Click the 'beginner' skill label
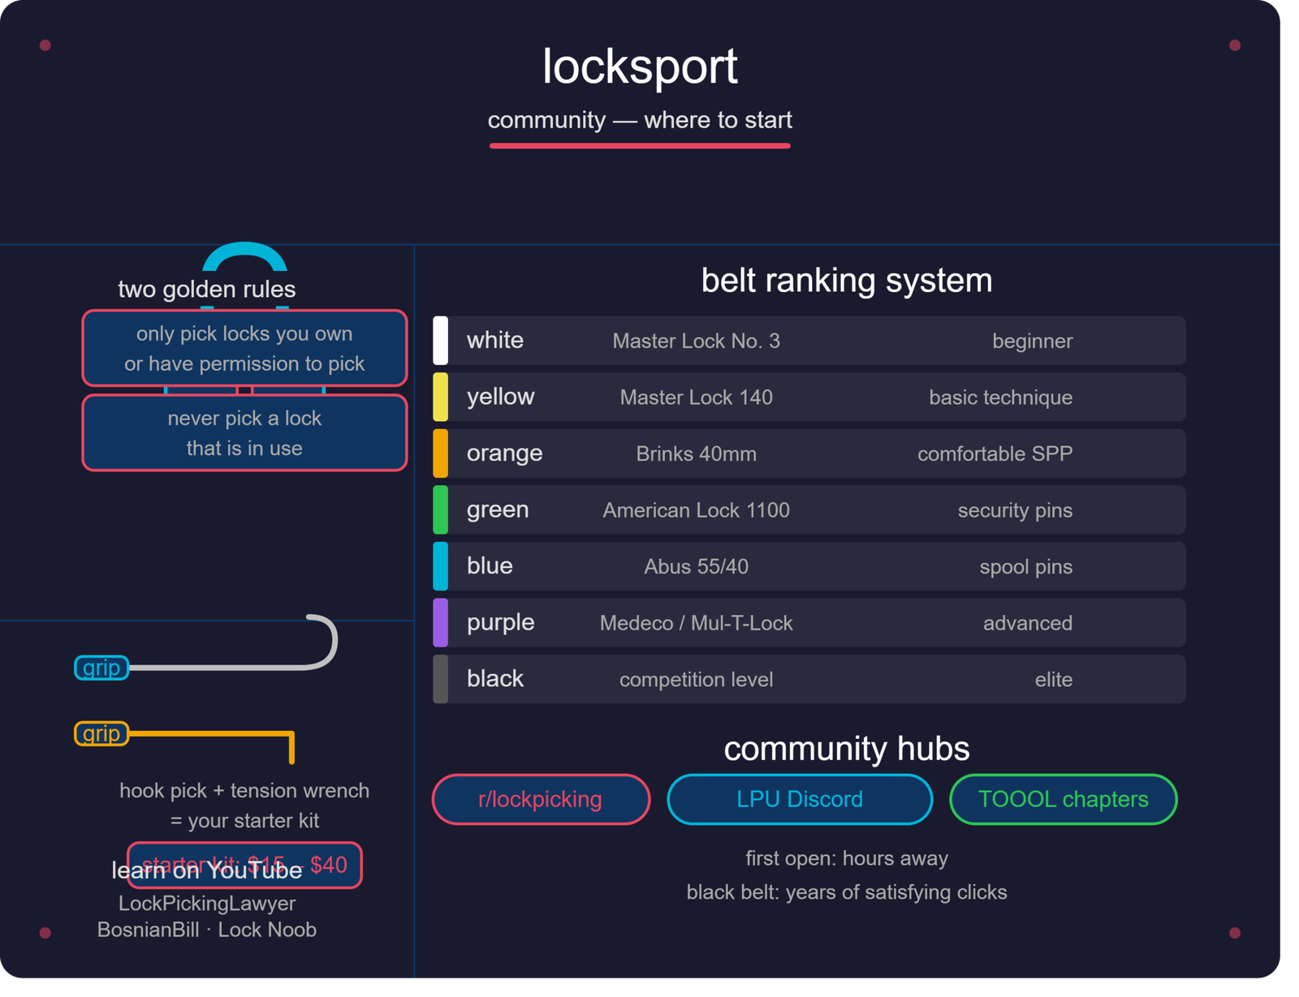This screenshot has height=997, width=1299. pyautogui.click(x=1032, y=342)
